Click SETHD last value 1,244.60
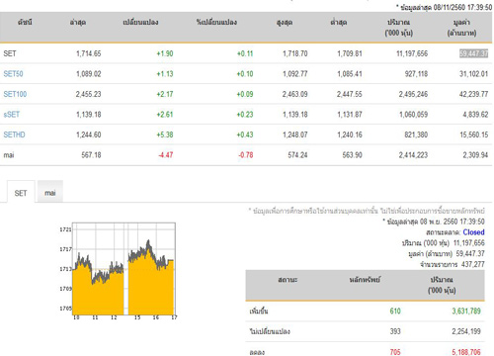Image resolution: width=494 pixels, height=356 pixels. (89, 134)
